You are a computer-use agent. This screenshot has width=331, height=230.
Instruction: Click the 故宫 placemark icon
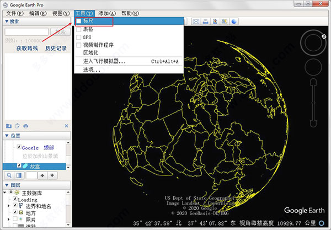pos(25,166)
